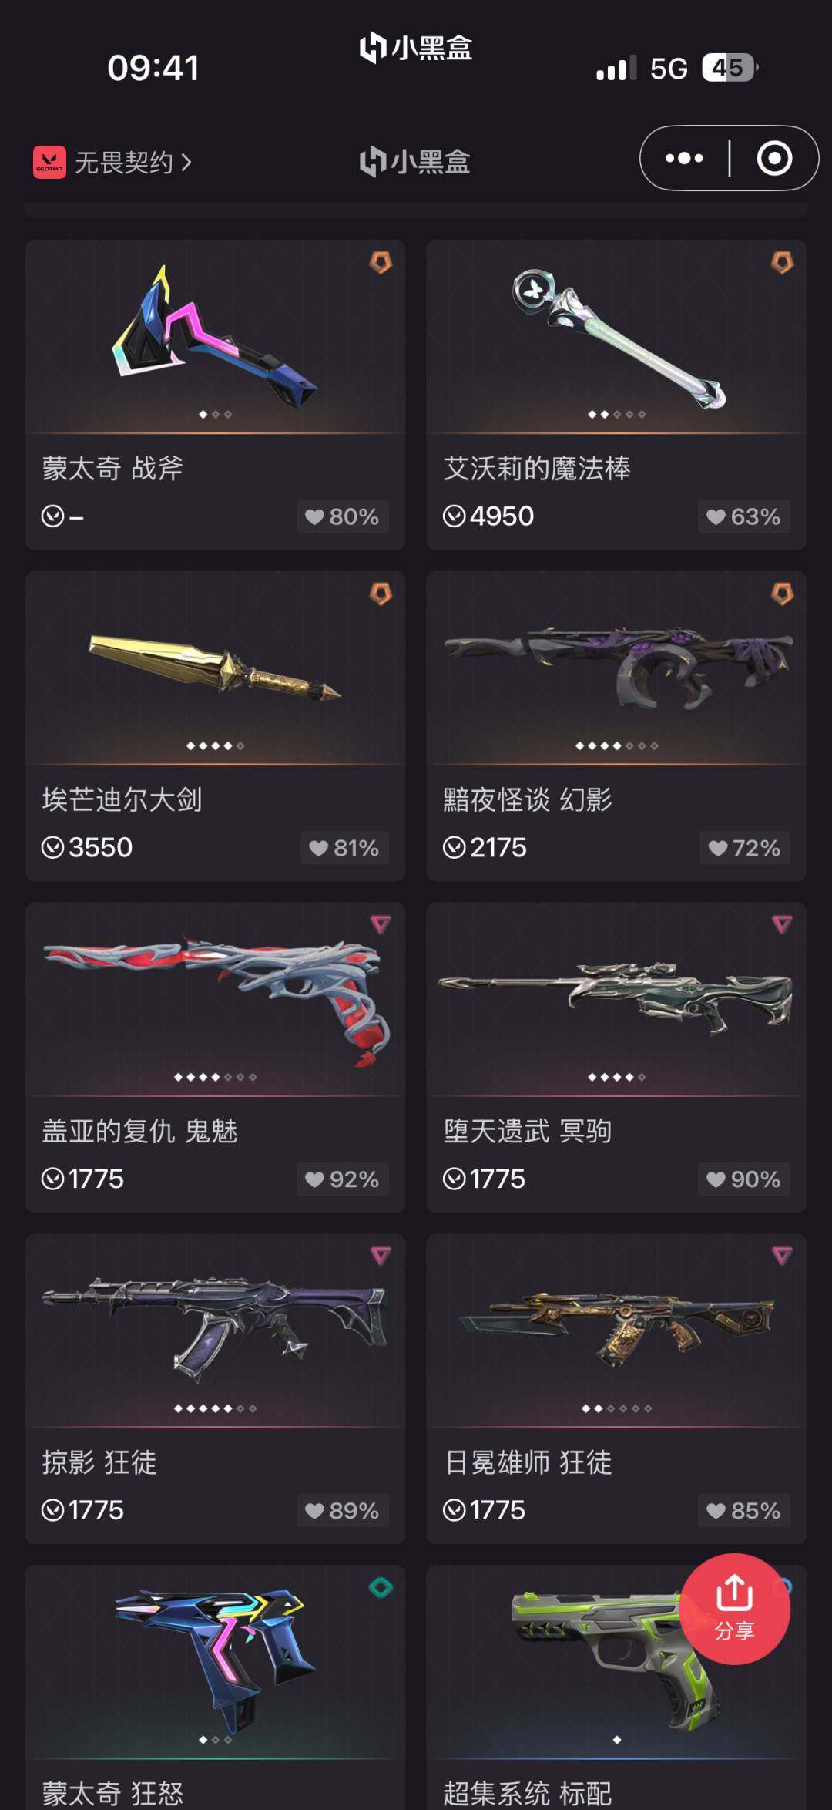The width and height of the screenshot is (832, 1810).
Task: Open the mini program three-dots menu
Action: tap(684, 158)
